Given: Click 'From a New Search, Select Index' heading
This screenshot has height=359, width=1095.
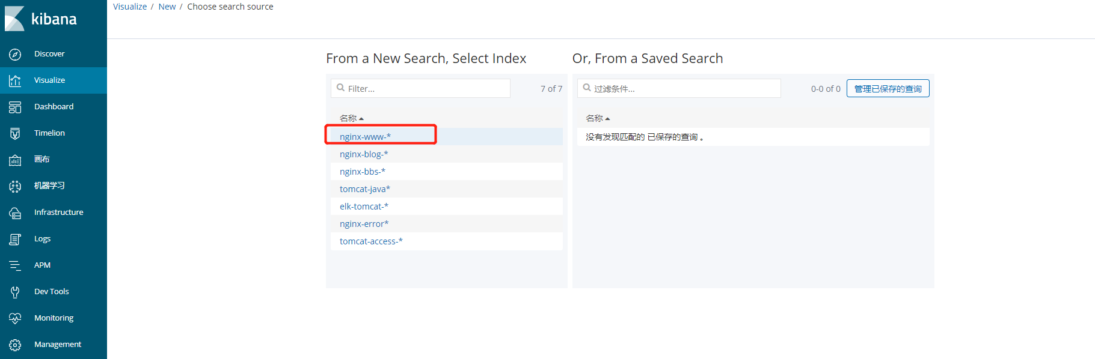Looking at the screenshot, I should [426, 58].
